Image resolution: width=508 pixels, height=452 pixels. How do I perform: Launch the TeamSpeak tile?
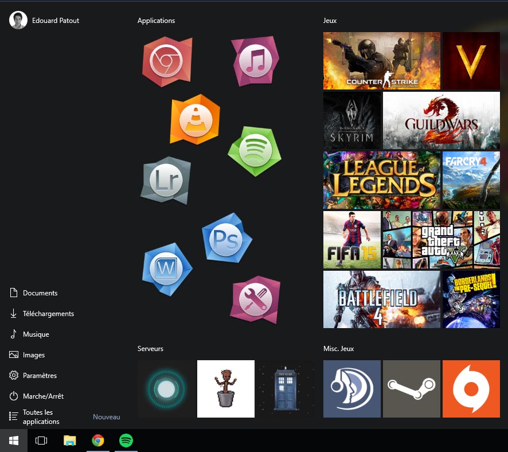pyautogui.click(x=352, y=389)
